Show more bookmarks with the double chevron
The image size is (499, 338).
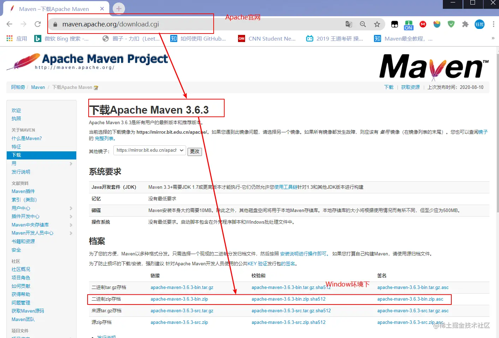click(x=493, y=38)
